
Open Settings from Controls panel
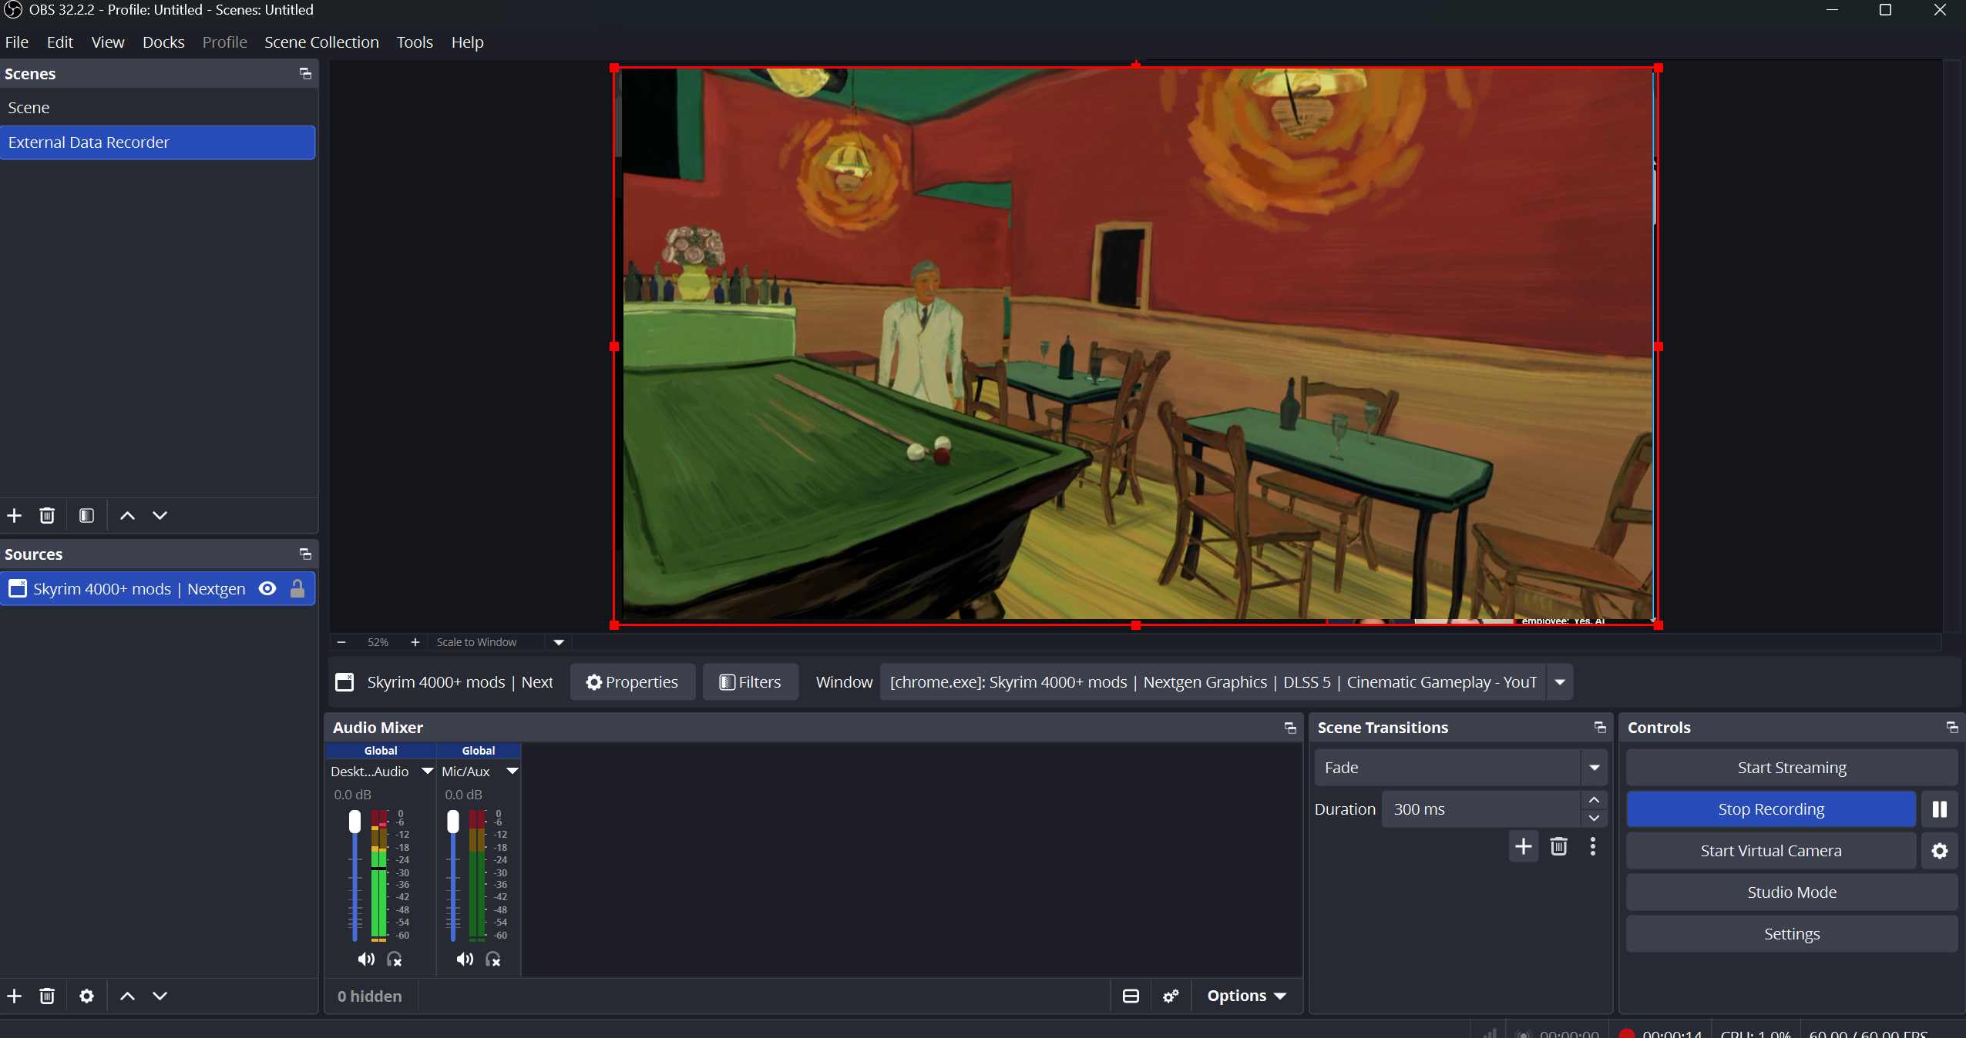point(1792,934)
